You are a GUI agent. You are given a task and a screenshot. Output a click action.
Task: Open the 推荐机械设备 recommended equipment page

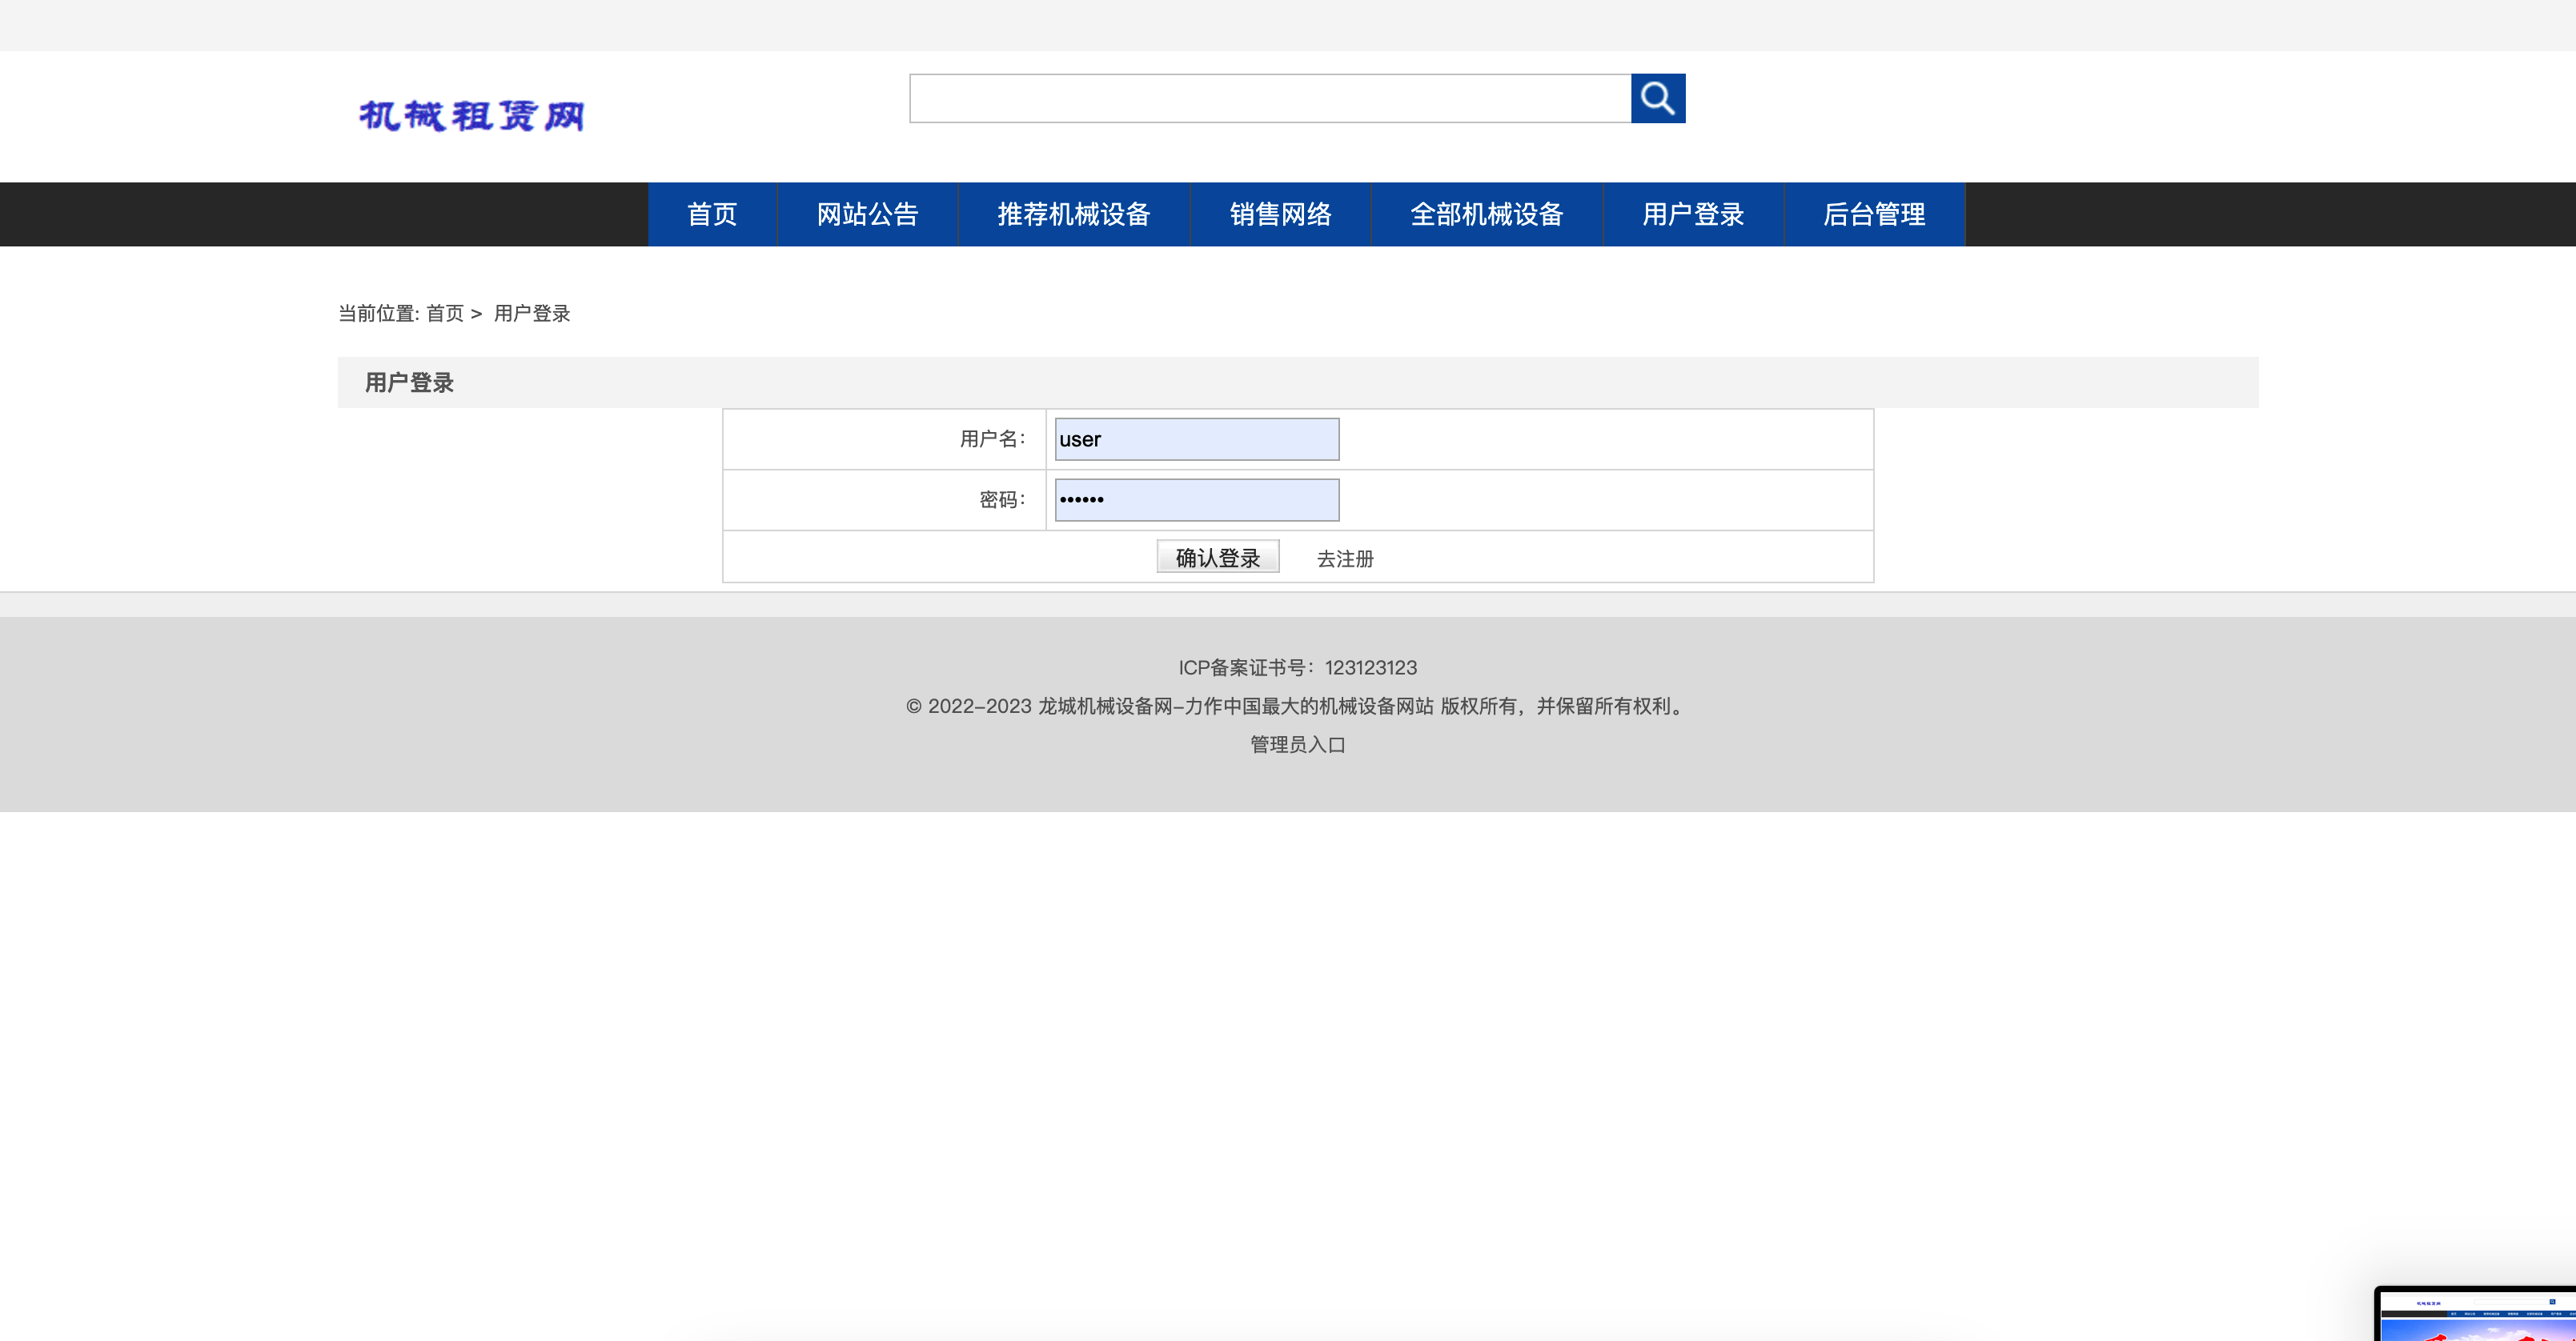click(1074, 214)
